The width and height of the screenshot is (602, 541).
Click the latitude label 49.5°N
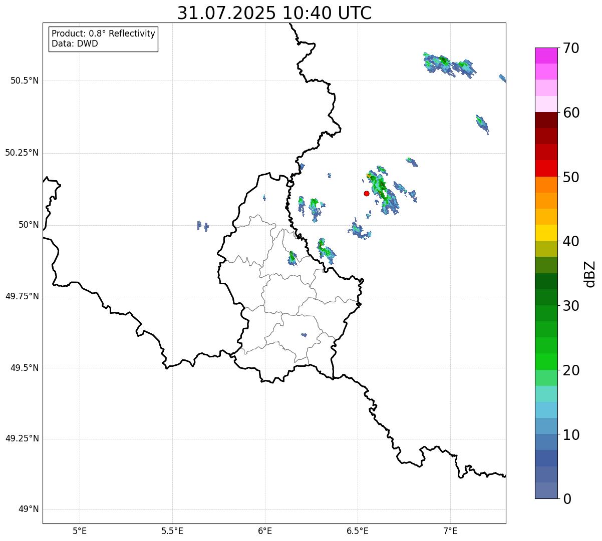tap(25, 368)
